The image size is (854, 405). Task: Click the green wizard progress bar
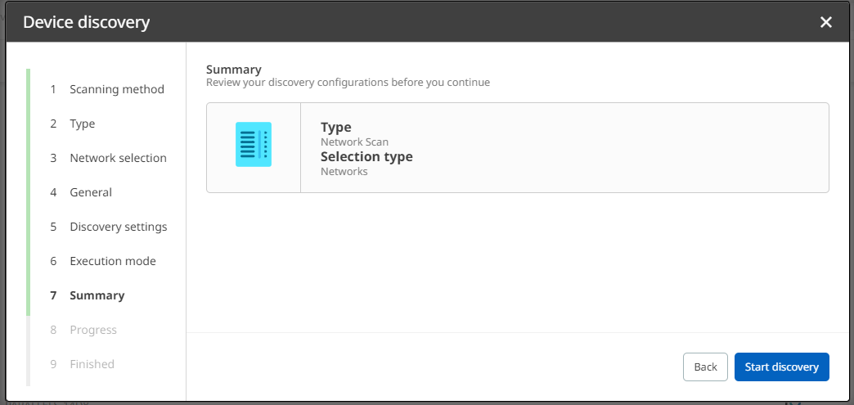(29, 192)
